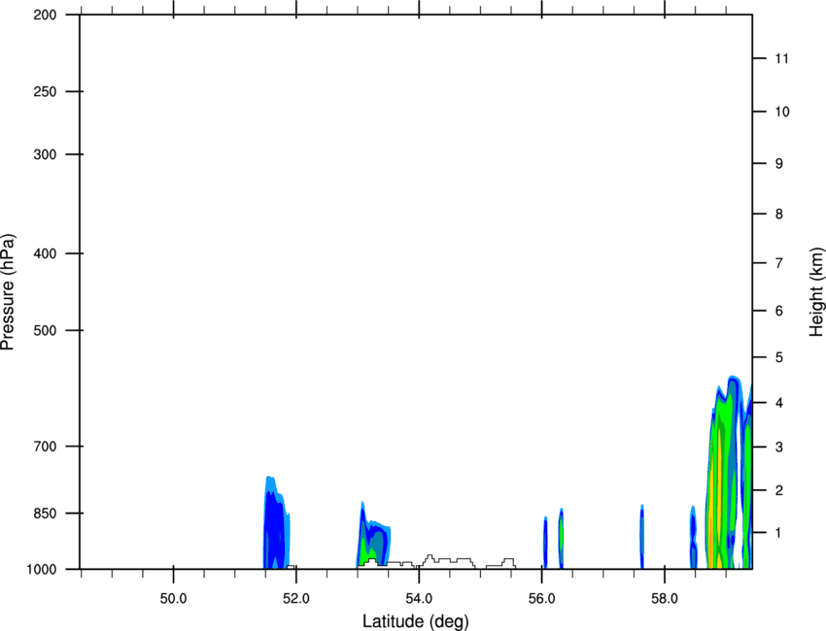Click the 1 km height label

coord(778,533)
